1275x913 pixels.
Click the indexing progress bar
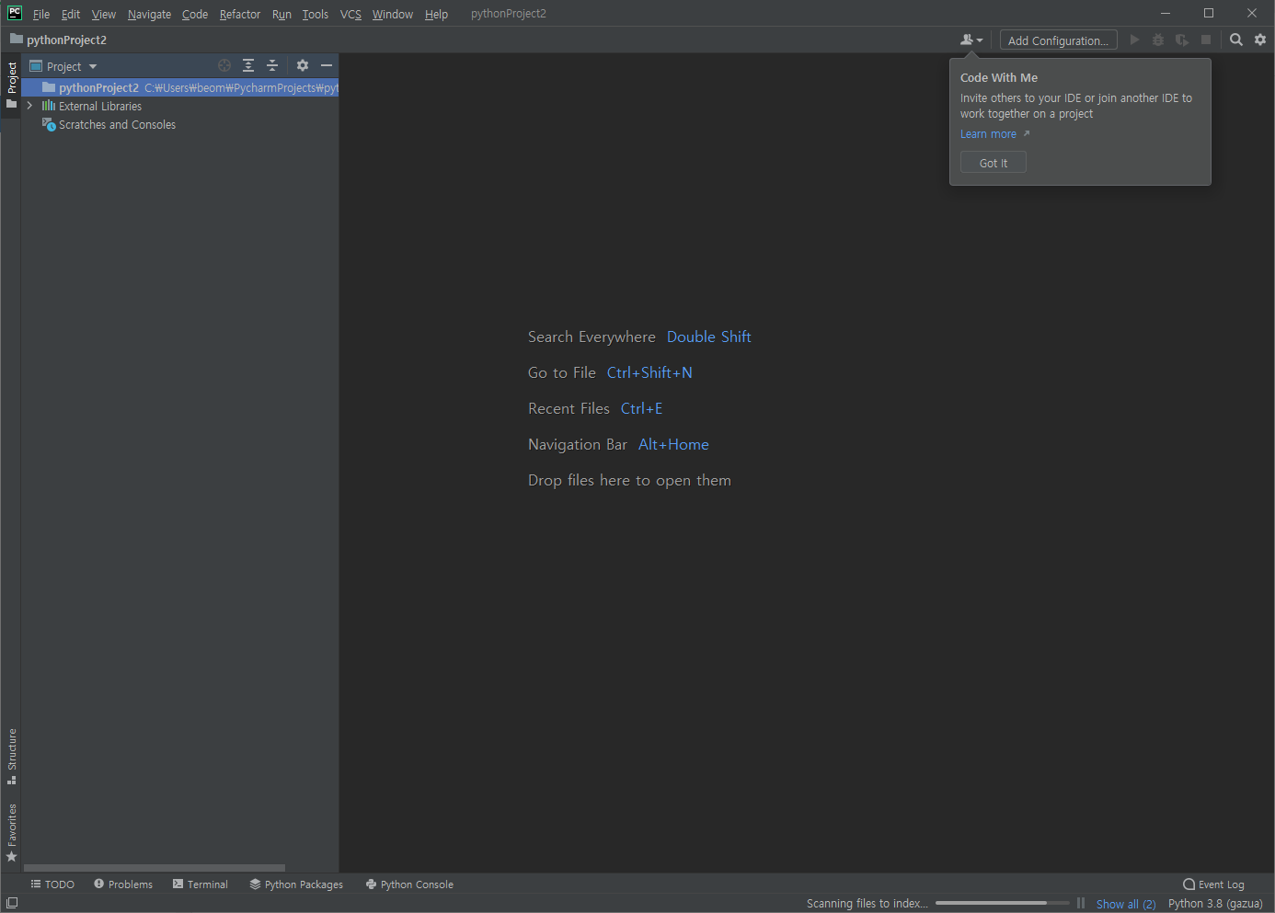(x=1002, y=903)
